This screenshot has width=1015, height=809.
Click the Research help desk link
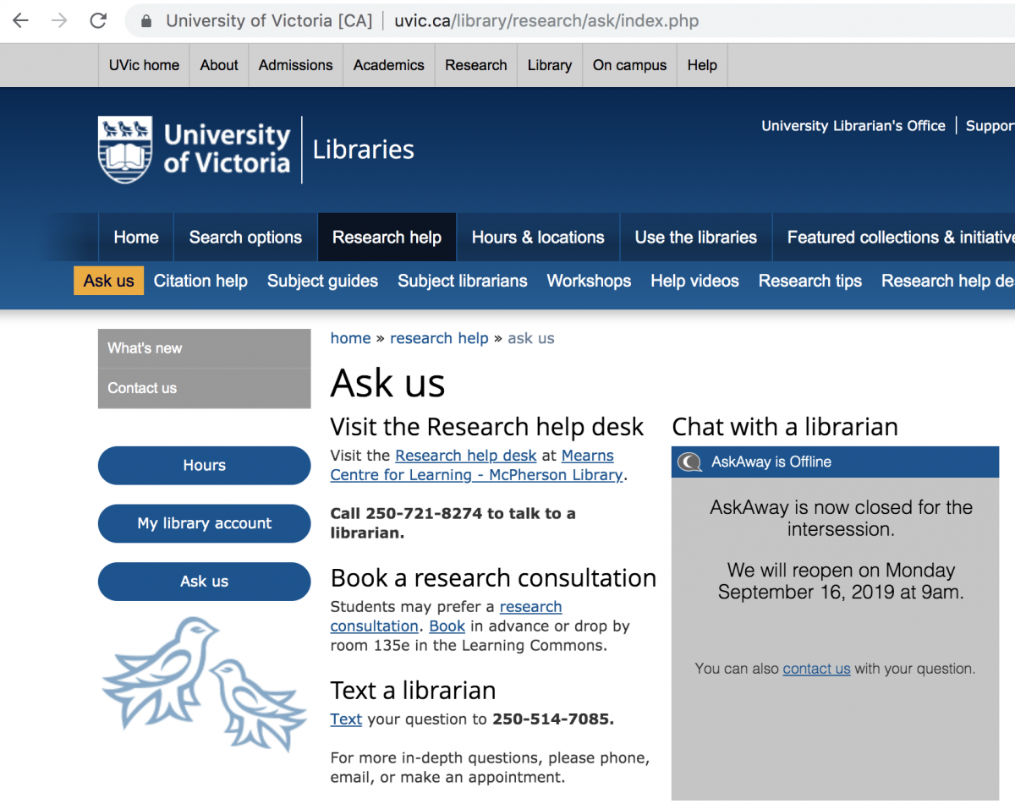pos(465,456)
